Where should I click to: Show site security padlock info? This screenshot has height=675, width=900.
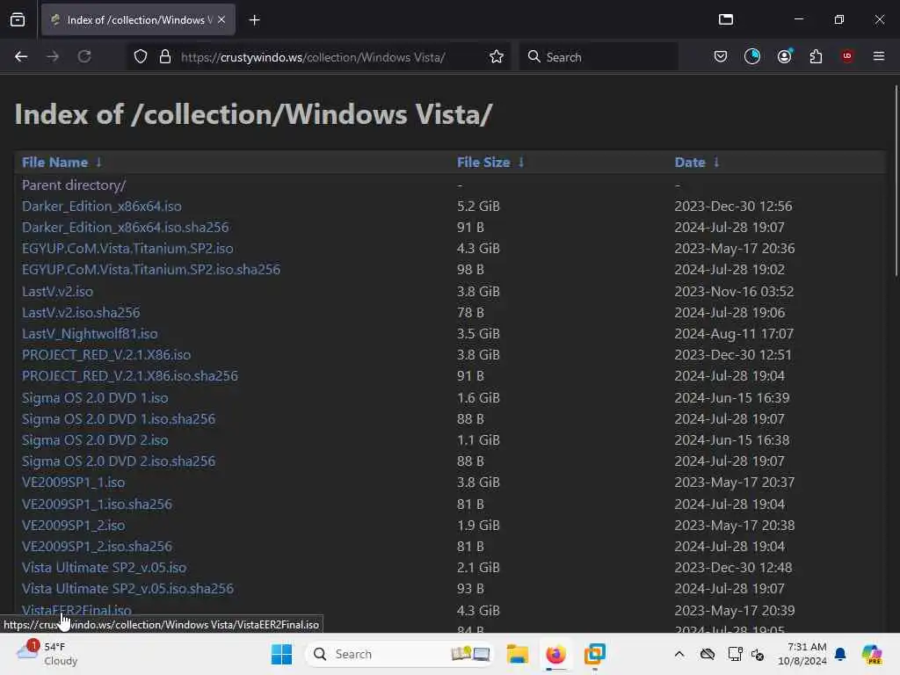coord(165,57)
